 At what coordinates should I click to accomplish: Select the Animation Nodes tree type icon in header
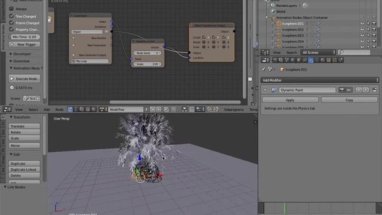pos(70,109)
